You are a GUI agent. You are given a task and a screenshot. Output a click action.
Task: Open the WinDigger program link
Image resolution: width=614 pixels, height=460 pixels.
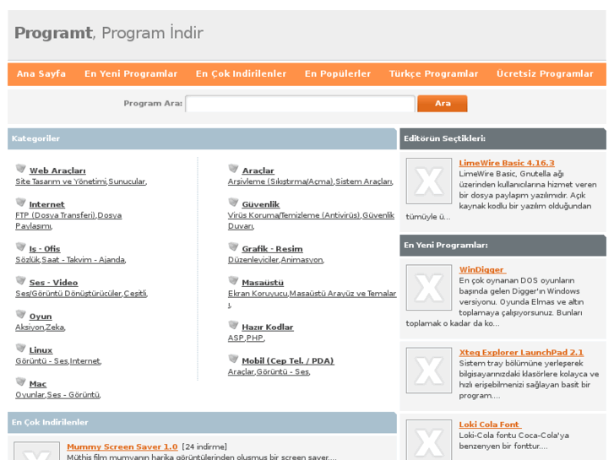pos(482,269)
